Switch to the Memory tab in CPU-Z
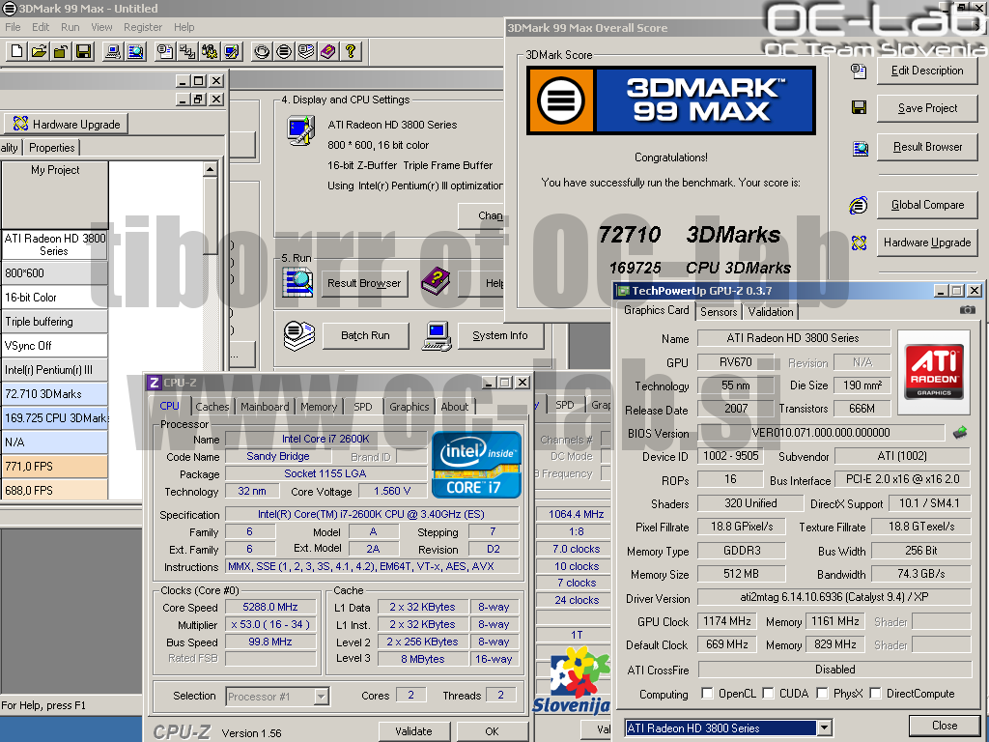Screen dimensions: 989x742 coord(319,407)
